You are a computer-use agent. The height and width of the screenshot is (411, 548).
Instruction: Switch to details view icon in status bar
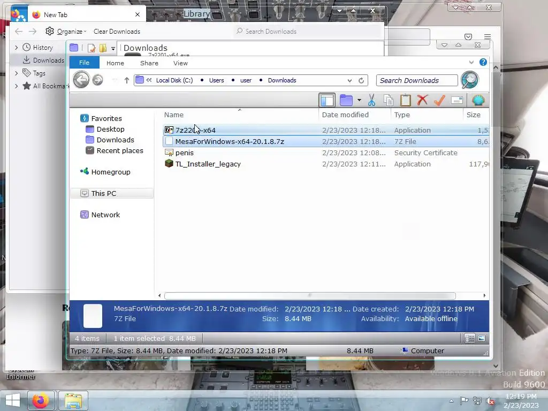[x=470, y=338]
